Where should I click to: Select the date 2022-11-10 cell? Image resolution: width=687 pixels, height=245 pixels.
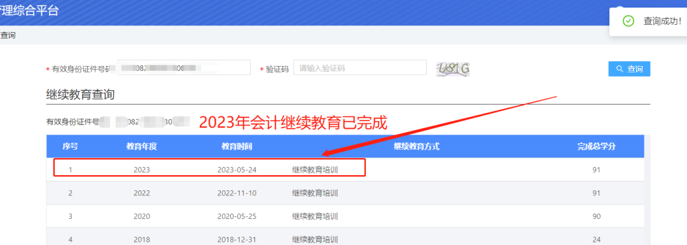pyautogui.click(x=237, y=193)
